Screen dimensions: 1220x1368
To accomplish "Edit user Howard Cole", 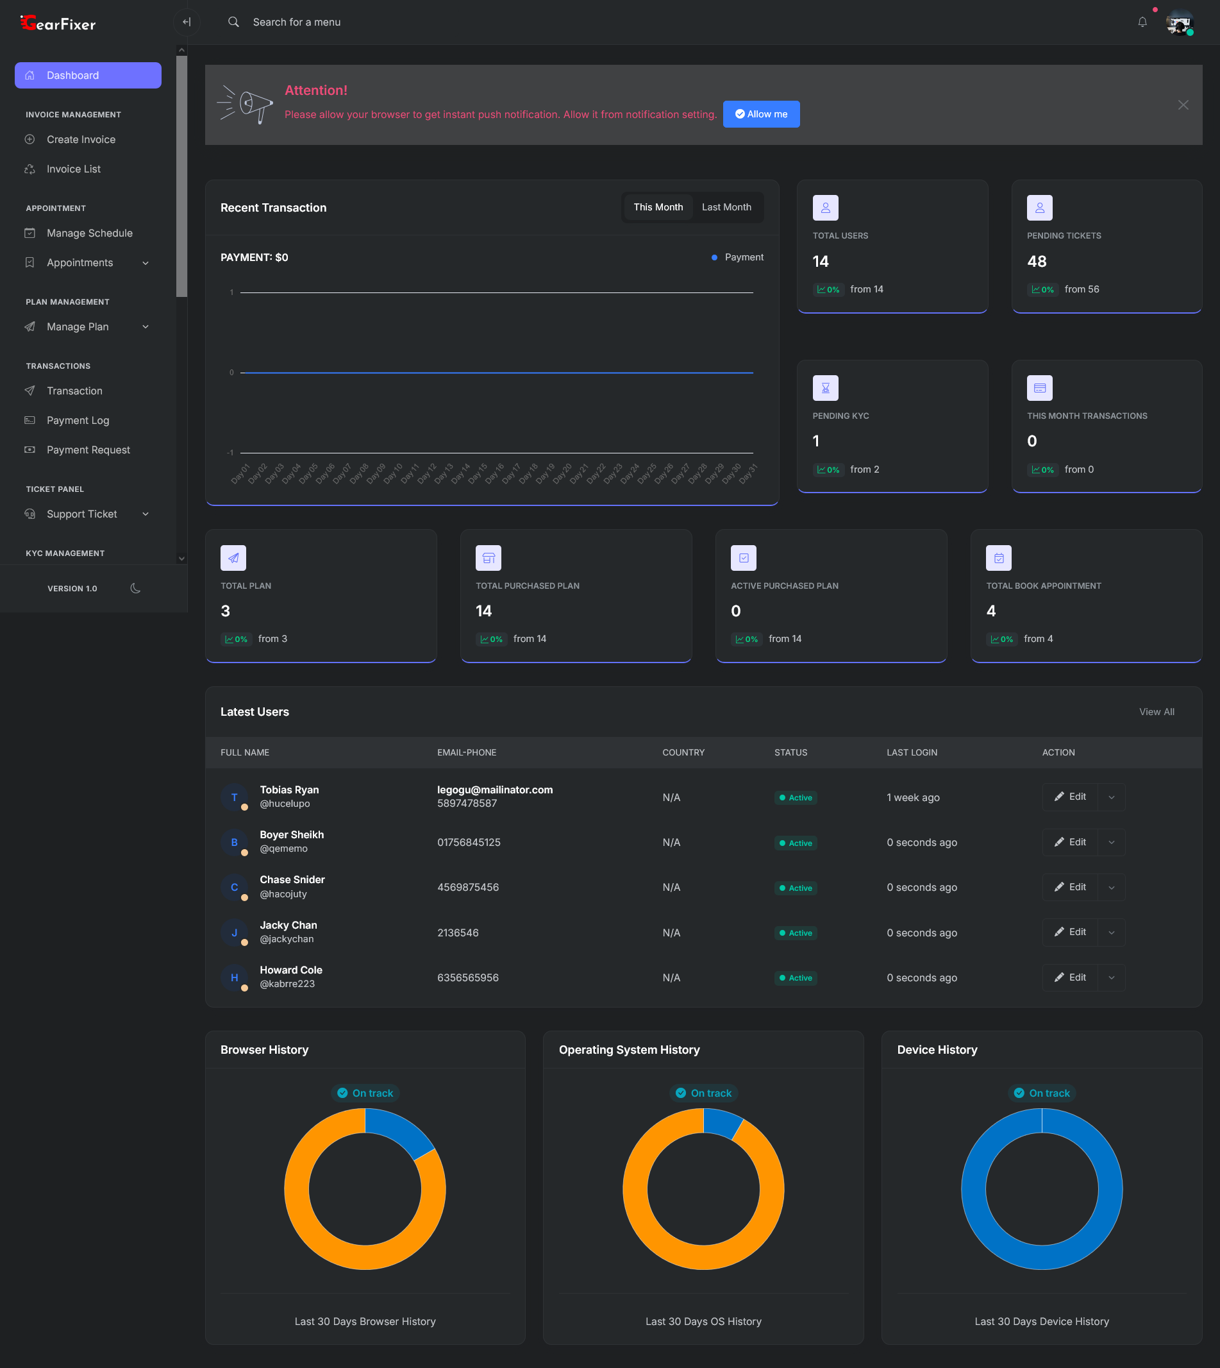I will point(1070,977).
